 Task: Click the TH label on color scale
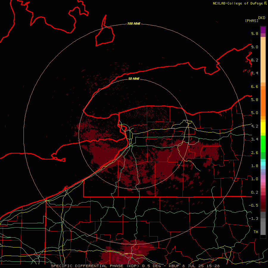pos(256,232)
